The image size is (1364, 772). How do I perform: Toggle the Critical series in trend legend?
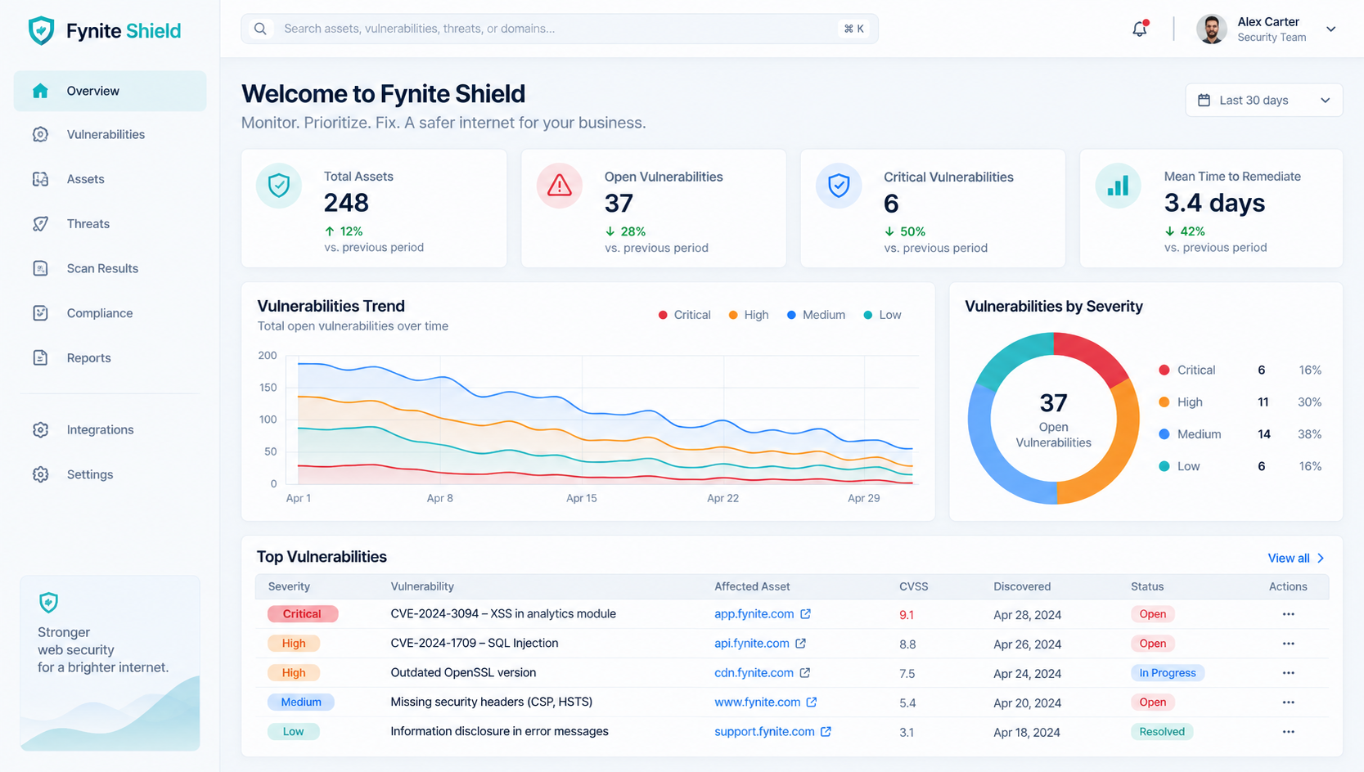click(684, 315)
